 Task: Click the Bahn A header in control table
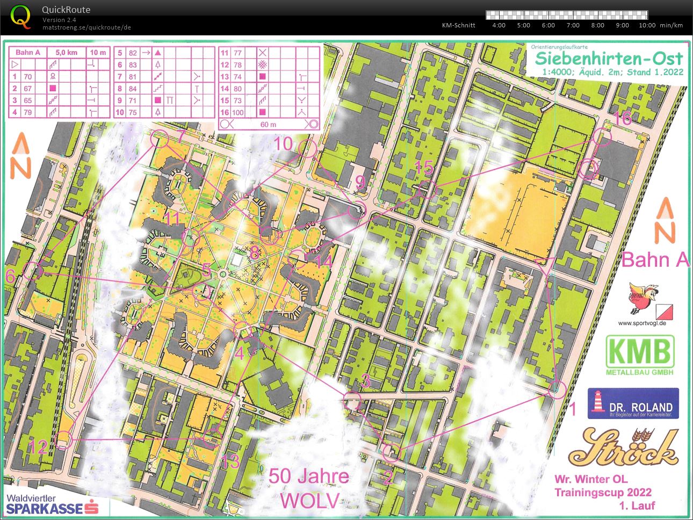tap(28, 53)
